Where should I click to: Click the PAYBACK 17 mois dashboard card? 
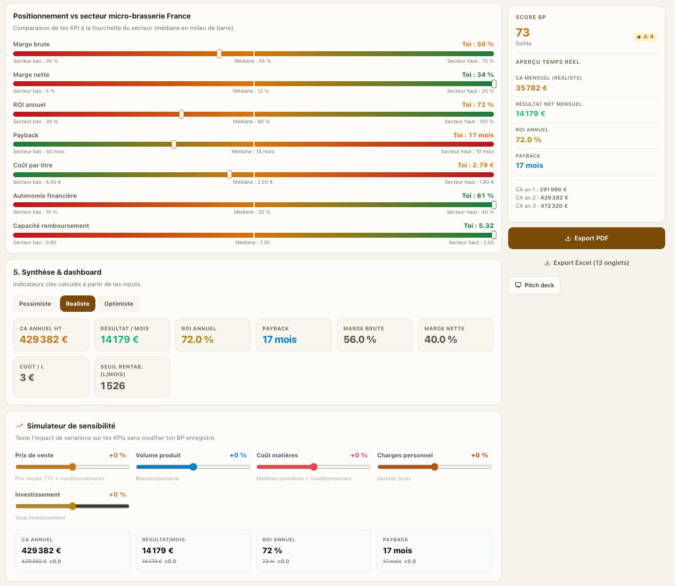294,335
